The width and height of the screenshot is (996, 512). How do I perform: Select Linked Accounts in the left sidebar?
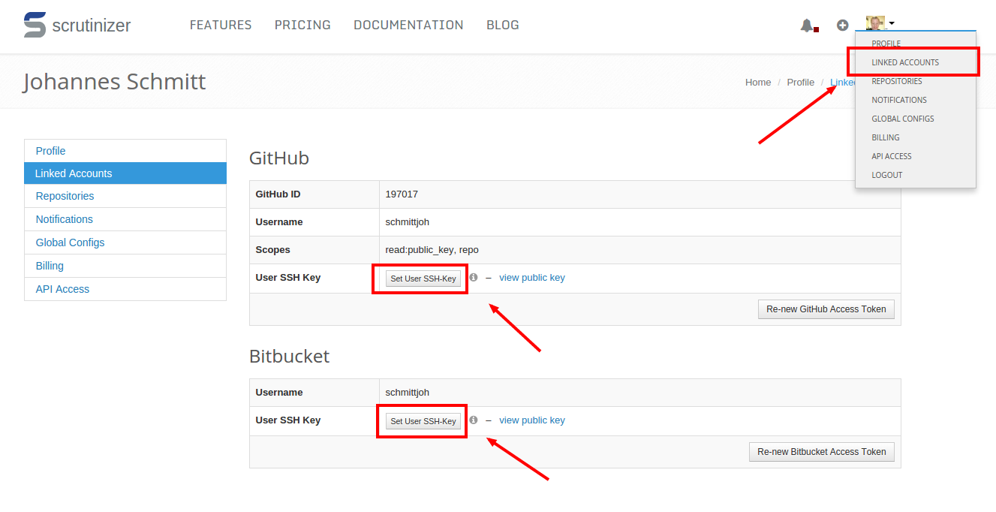125,173
